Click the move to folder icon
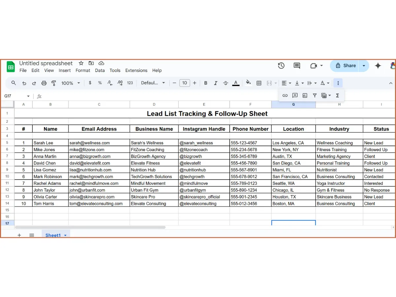Image resolution: width=396 pixels, height=297 pixels. coord(91,63)
